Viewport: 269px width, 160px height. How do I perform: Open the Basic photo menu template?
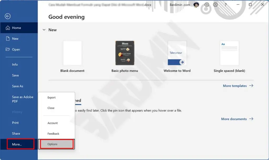pos(125,53)
